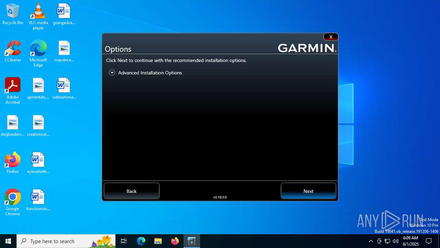Open the Windows Start menu
This screenshot has height=248, width=440.
pyautogui.click(x=8, y=241)
